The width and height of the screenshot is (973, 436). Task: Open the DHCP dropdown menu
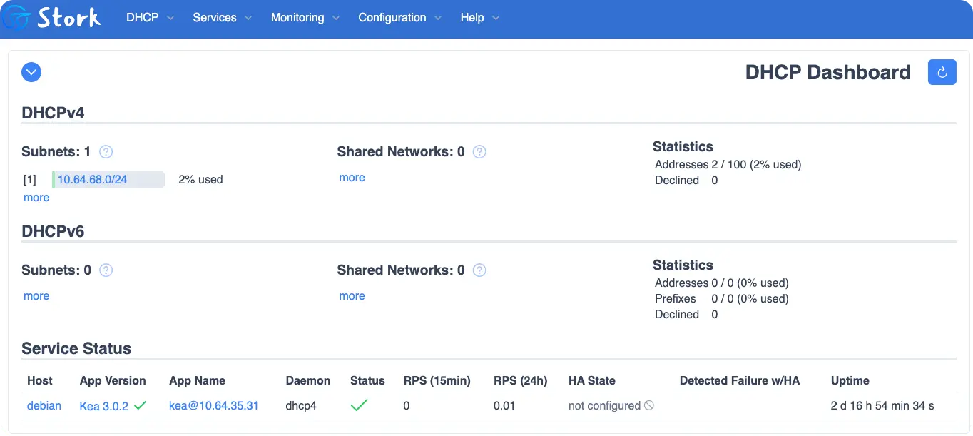pyautogui.click(x=150, y=18)
